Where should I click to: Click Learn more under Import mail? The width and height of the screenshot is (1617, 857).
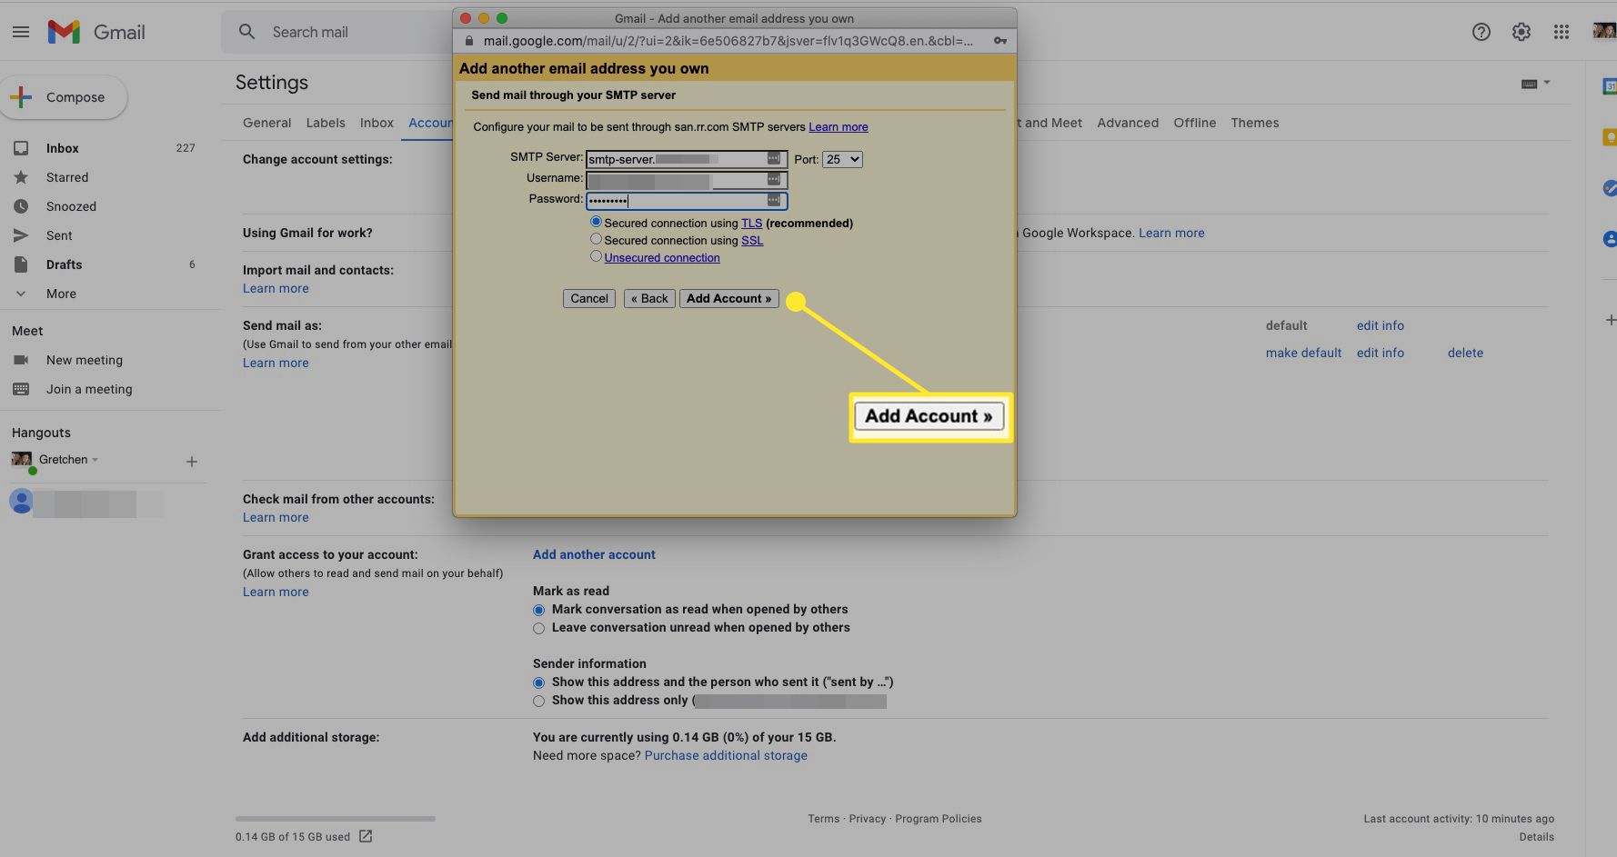point(276,288)
